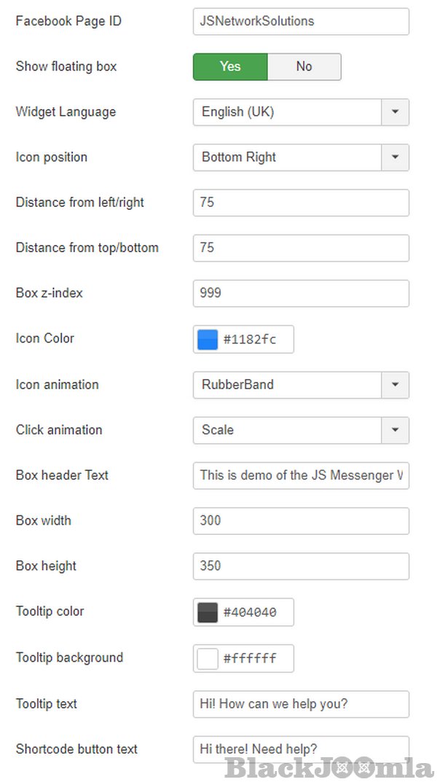Click the Box height input
Viewport: 437px width, 782px height.
(x=301, y=566)
